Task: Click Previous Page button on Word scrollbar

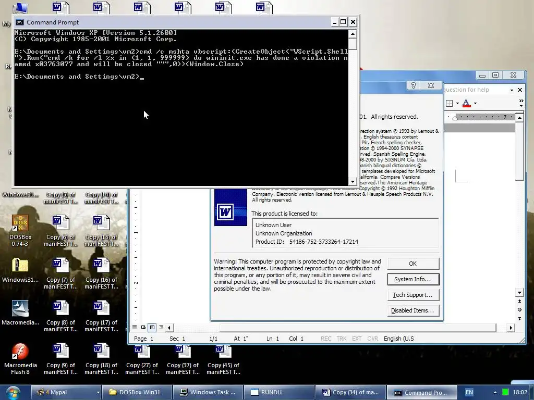Action: pyautogui.click(x=519, y=302)
